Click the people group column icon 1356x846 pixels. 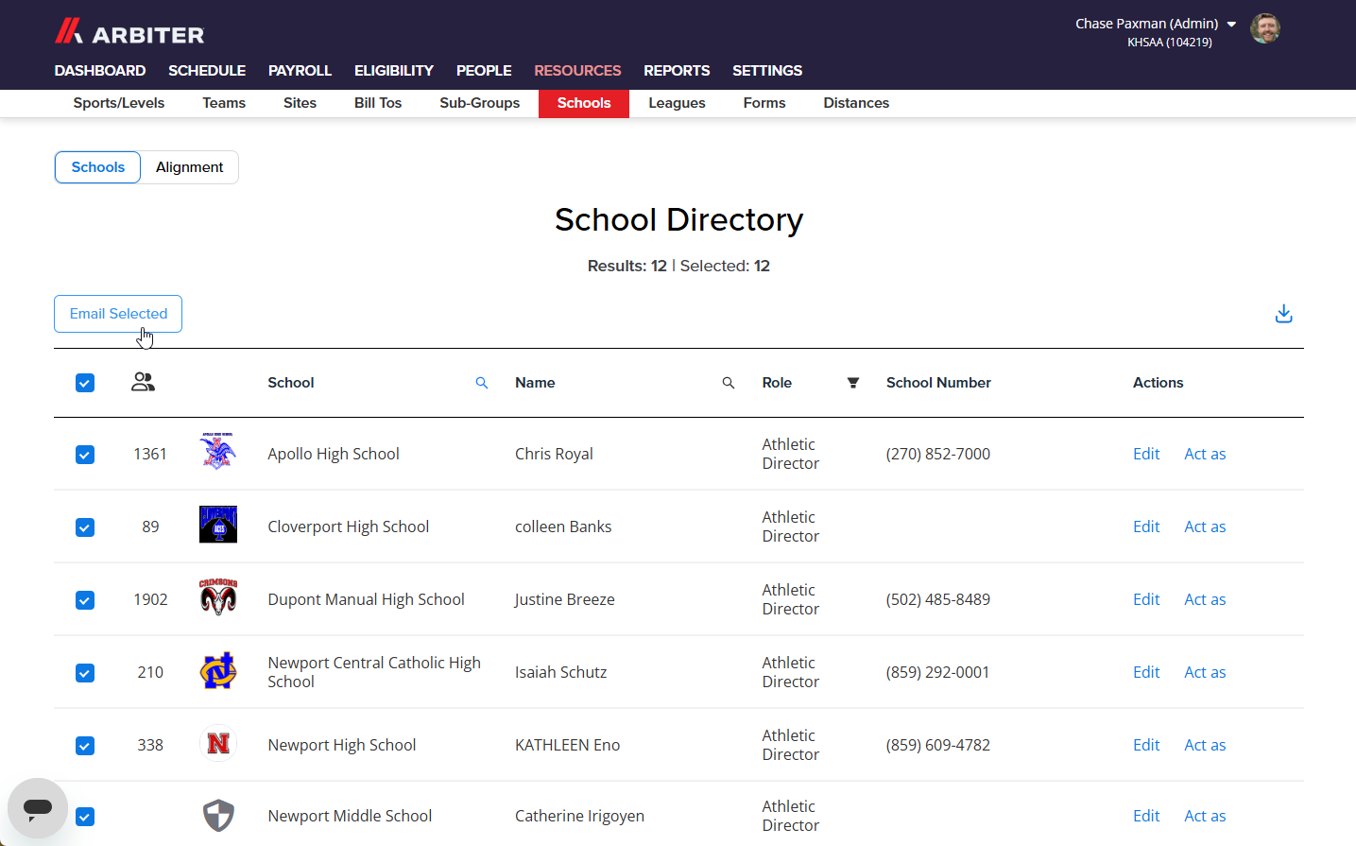click(143, 382)
